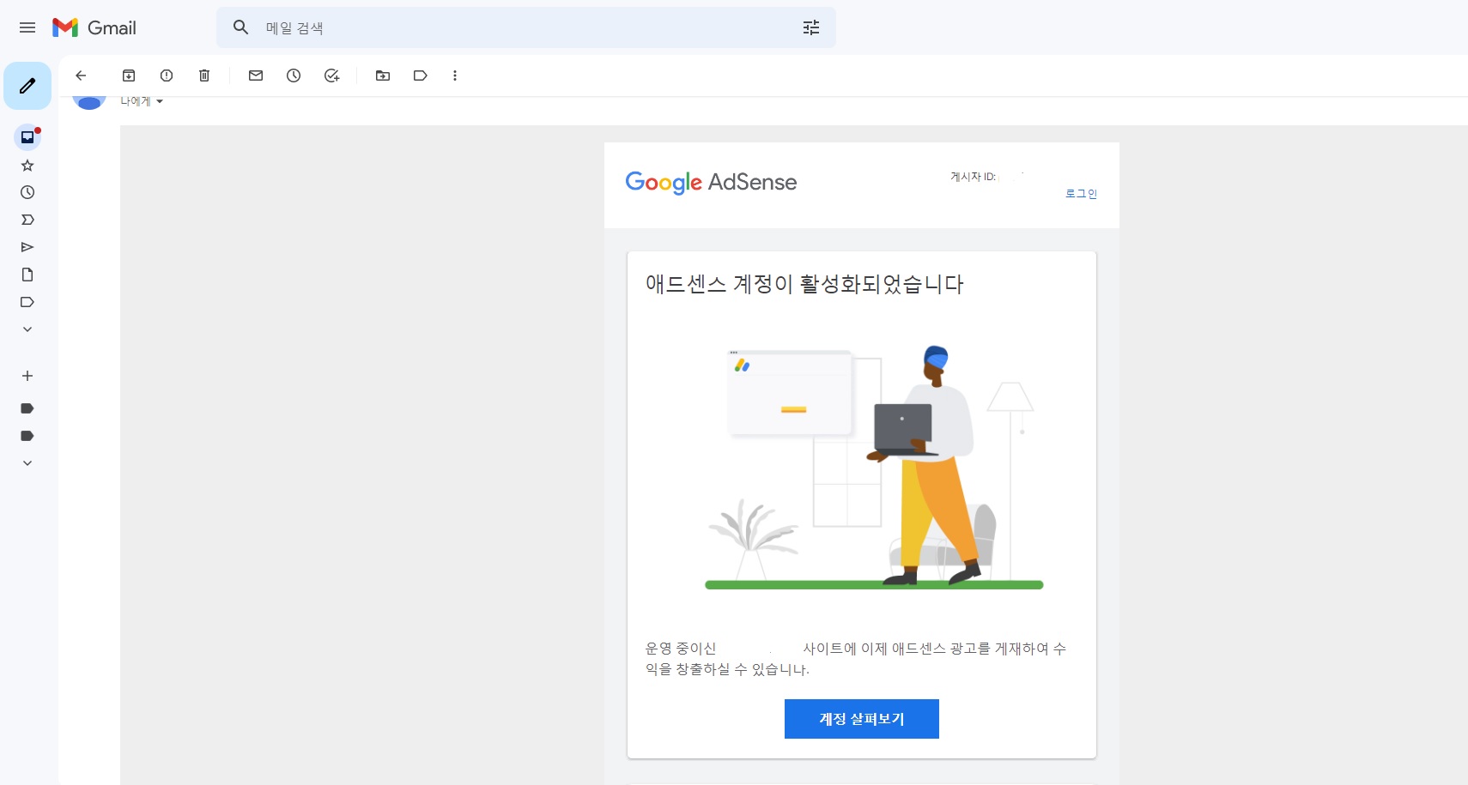The width and height of the screenshot is (1468, 785).
Task: Snooze this email with clock icon
Action: coord(294,75)
